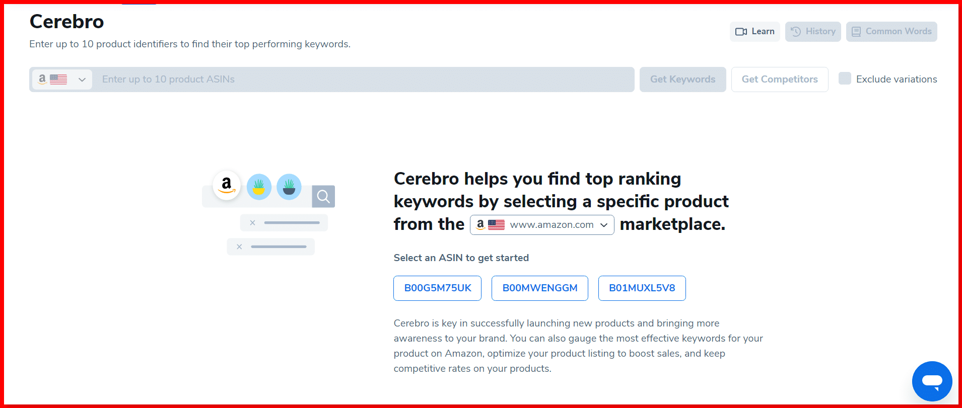Click the video camera Learn icon

click(x=741, y=32)
